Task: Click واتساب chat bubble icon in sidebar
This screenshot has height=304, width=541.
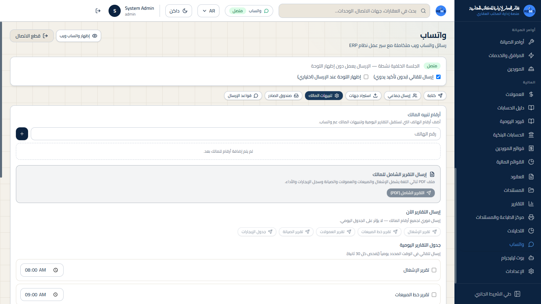Action: coord(531,244)
